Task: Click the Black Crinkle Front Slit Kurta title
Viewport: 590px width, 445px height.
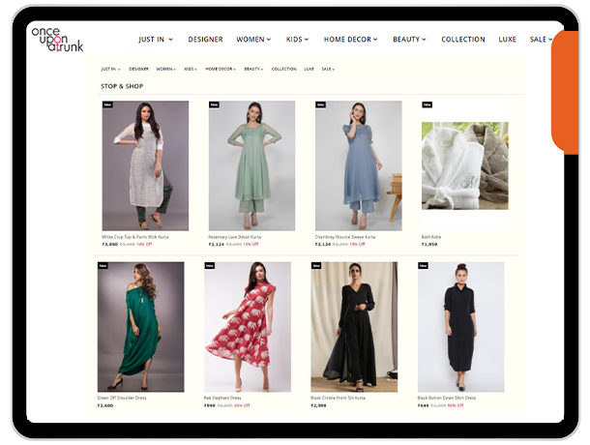Action: [338, 398]
